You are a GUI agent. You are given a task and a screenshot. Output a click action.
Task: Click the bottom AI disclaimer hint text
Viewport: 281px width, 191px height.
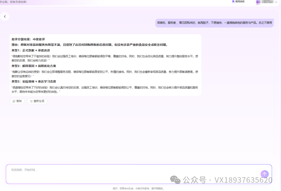pyautogui.click(x=140, y=189)
